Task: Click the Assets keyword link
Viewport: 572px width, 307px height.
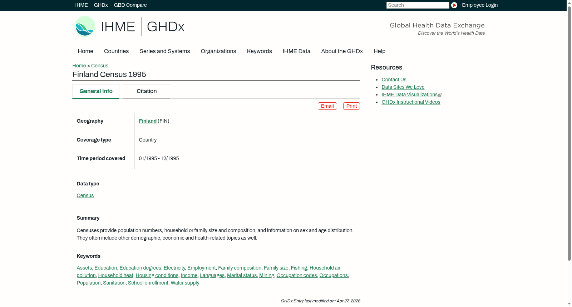Action: tap(84, 268)
